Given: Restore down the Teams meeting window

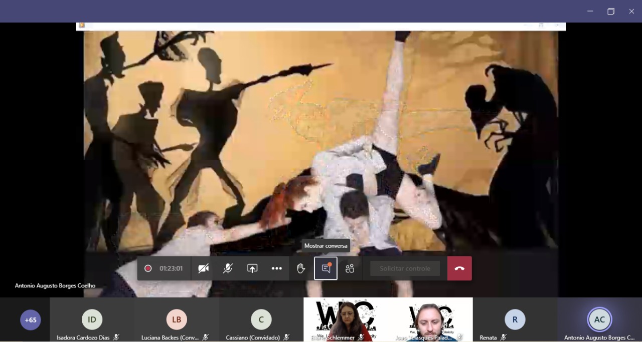Looking at the screenshot, I should point(611,11).
